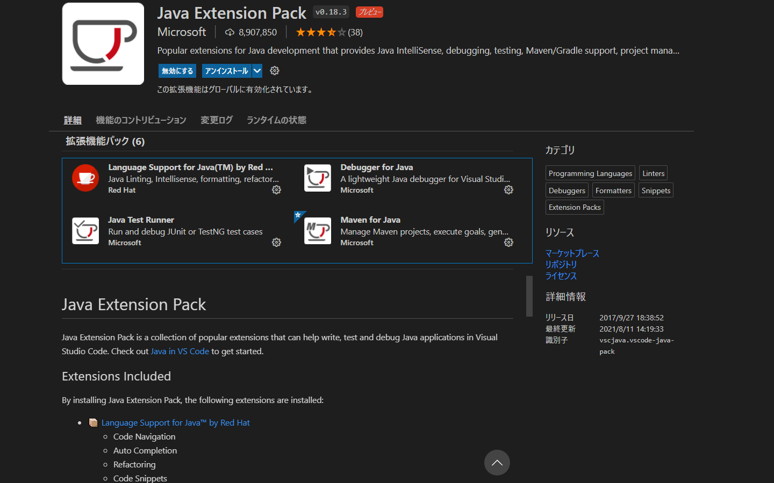Image resolution: width=774 pixels, height=483 pixels.
Task: Click the download count cloud icon
Action: pos(230,33)
